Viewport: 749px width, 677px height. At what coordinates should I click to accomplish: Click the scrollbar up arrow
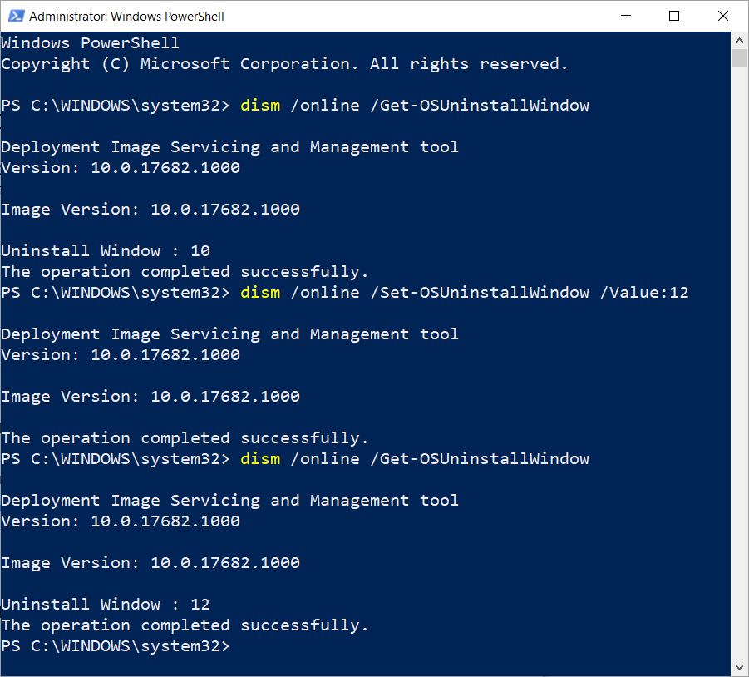pos(739,39)
